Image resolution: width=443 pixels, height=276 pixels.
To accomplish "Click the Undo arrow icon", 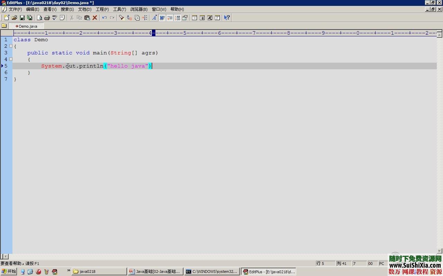I will (x=104, y=18).
